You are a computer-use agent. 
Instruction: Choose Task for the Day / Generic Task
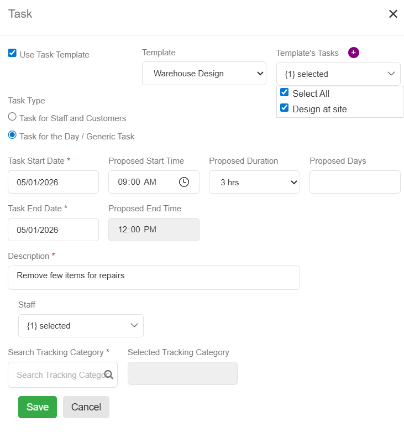click(x=12, y=135)
